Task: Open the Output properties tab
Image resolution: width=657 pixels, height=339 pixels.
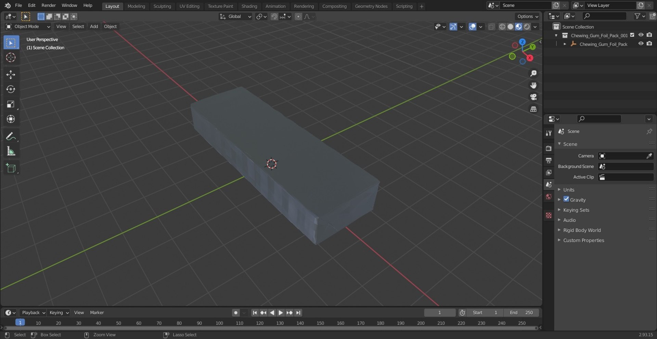Action: click(x=549, y=160)
